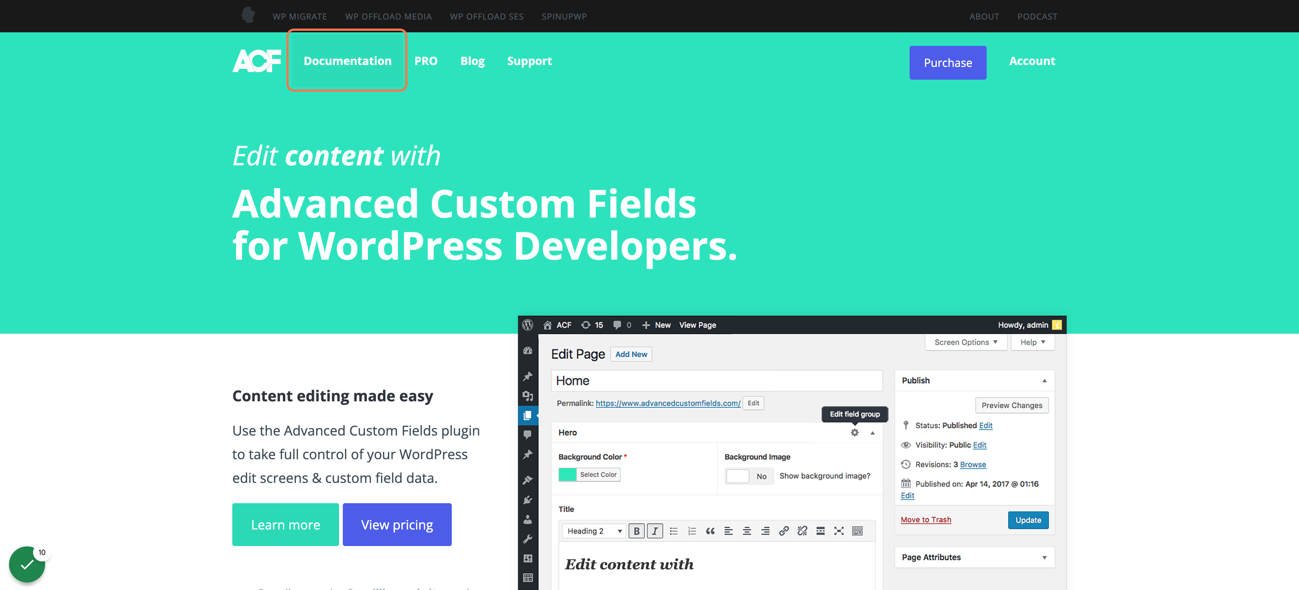
Task: Open the PRO nav item
Action: [426, 61]
